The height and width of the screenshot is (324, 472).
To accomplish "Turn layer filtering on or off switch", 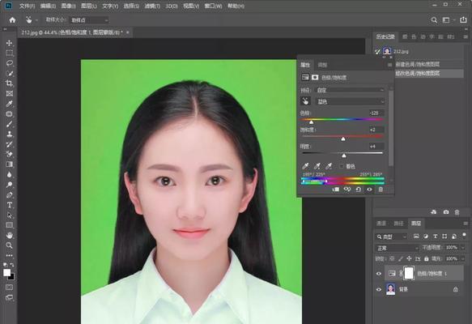I will 464,235.
